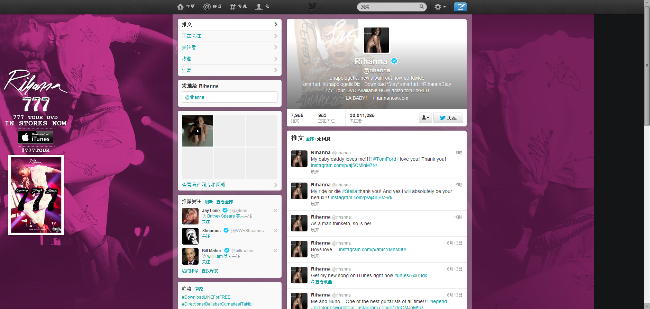This screenshot has height=309, width=650.
Task: View the 30,011,285 关注者 count
Action: [x=362, y=118]
